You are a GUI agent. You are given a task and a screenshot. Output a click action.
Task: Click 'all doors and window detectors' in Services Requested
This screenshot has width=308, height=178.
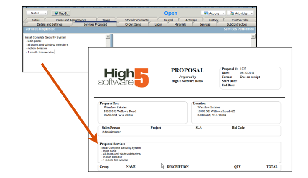48,45
